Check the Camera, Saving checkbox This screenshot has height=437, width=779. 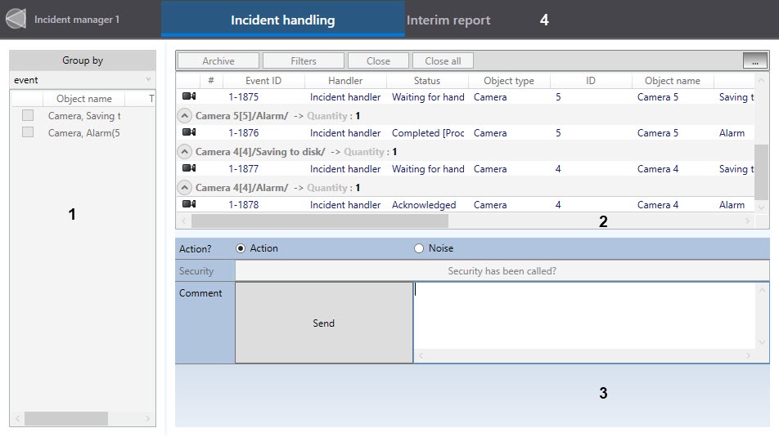(x=28, y=116)
